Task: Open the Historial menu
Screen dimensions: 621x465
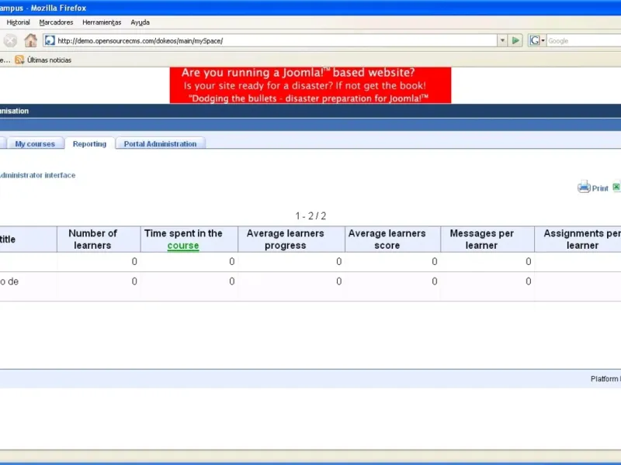Action: tap(18, 22)
